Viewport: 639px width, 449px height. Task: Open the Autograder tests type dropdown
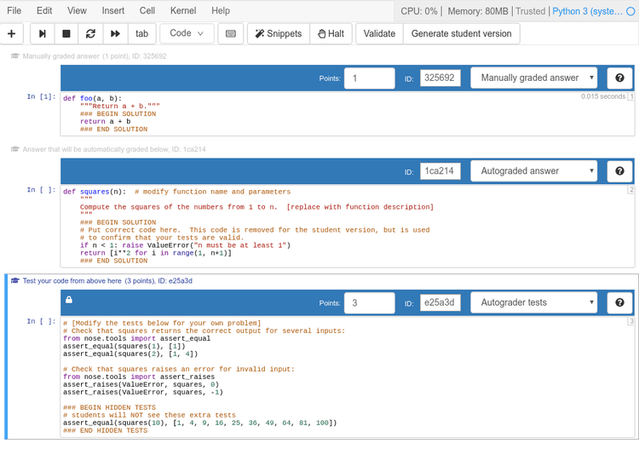click(535, 302)
